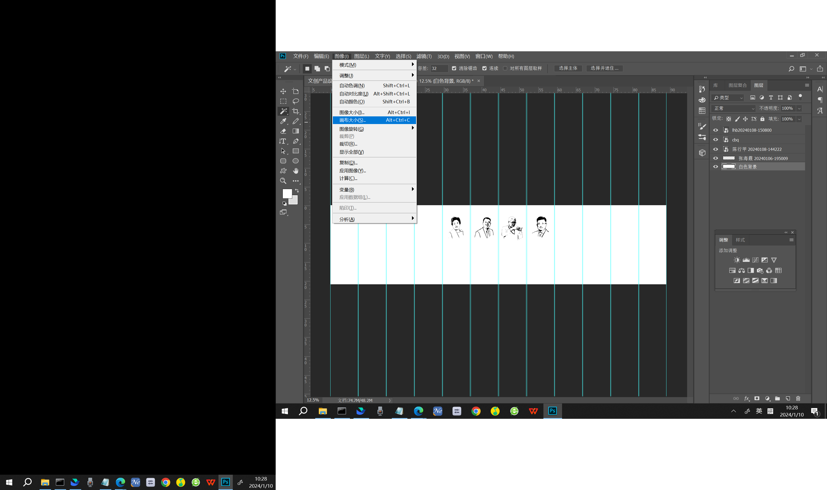This screenshot has width=827, height=490.
Task: Disable the 消除锯齿 checkbox
Action: point(454,68)
